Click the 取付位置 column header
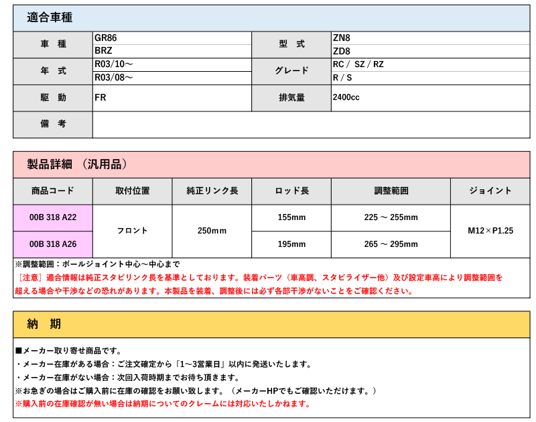 132,191
